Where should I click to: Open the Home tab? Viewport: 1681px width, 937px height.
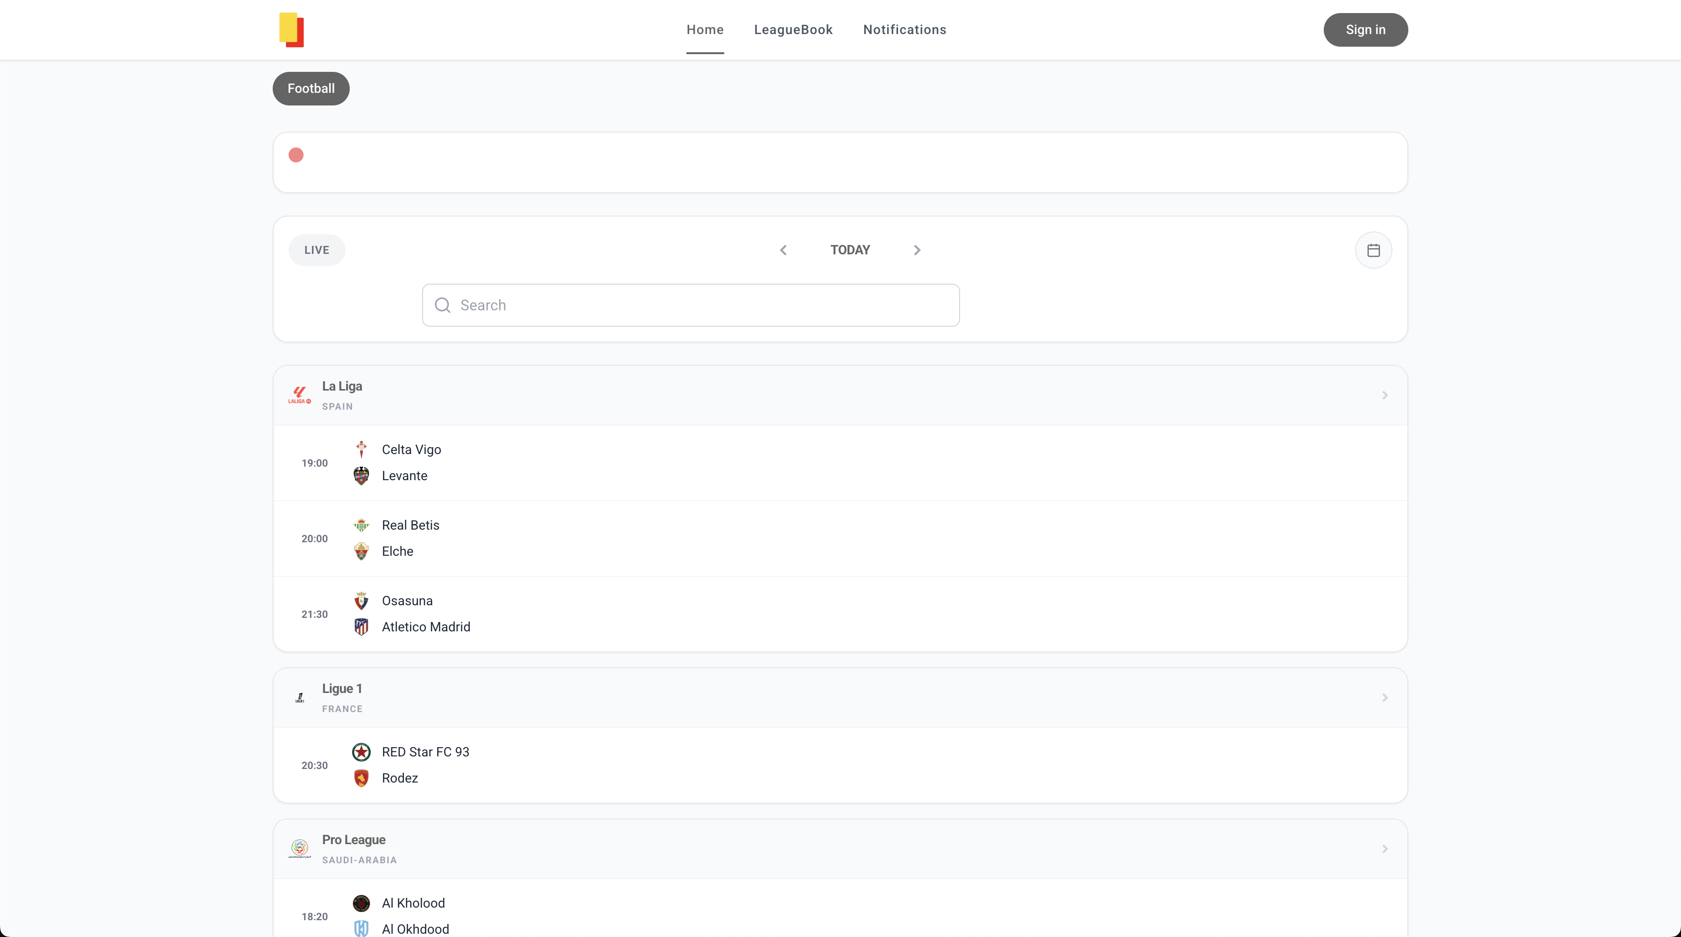pyautogui.click(x=705, y=30)
